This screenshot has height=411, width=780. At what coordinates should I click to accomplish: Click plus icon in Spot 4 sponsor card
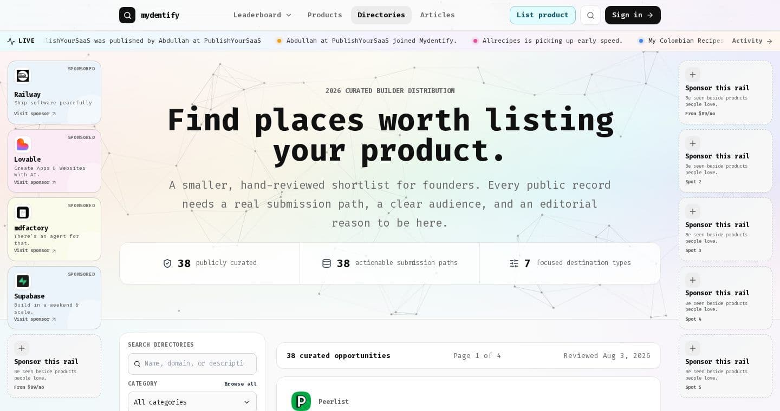click(x=693, y=280)
